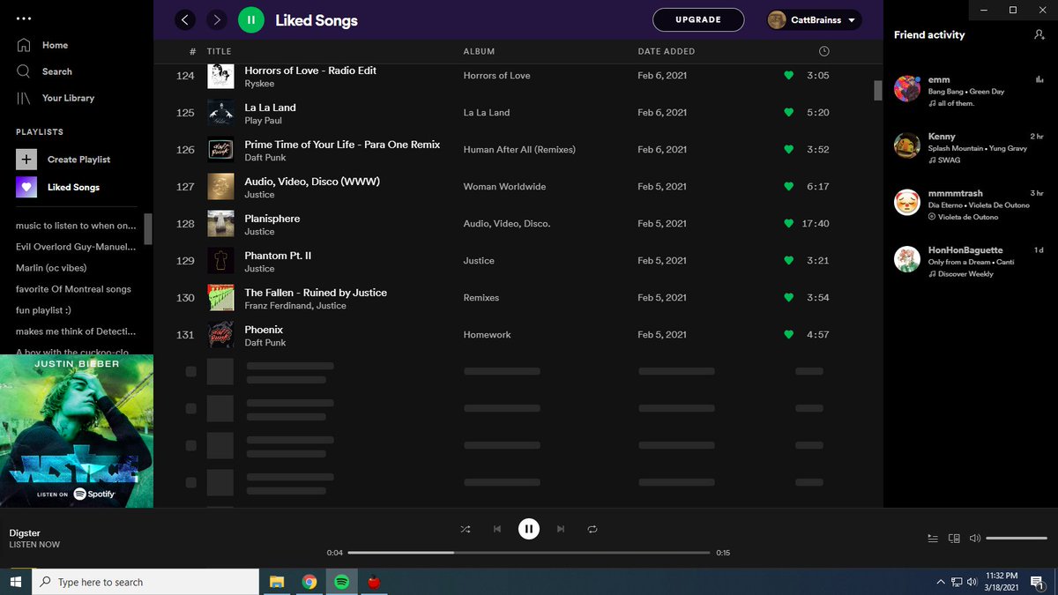The height and width of the screenshot is (595, 1058).
Task: Click the track list scrollbar
Action: (877, 91)
